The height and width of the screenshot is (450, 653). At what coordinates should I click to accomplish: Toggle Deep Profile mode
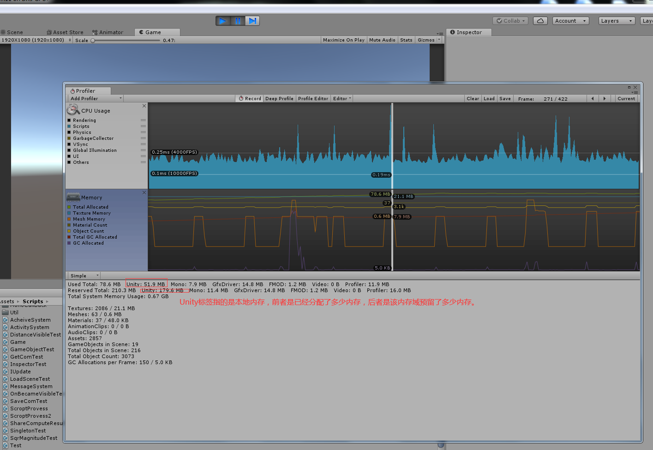(x=279, y=98)
